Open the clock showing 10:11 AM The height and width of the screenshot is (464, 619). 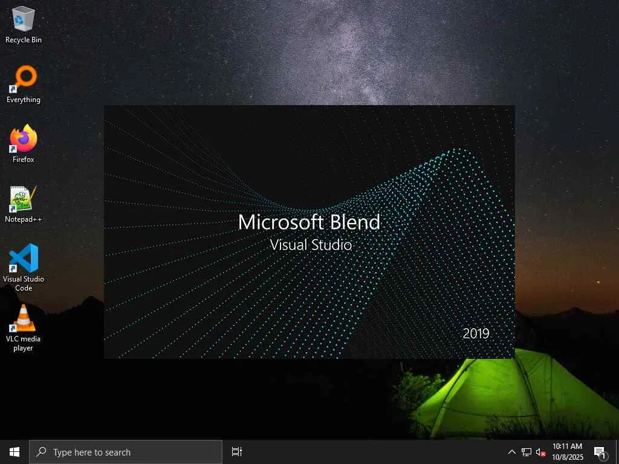(567, 452)
